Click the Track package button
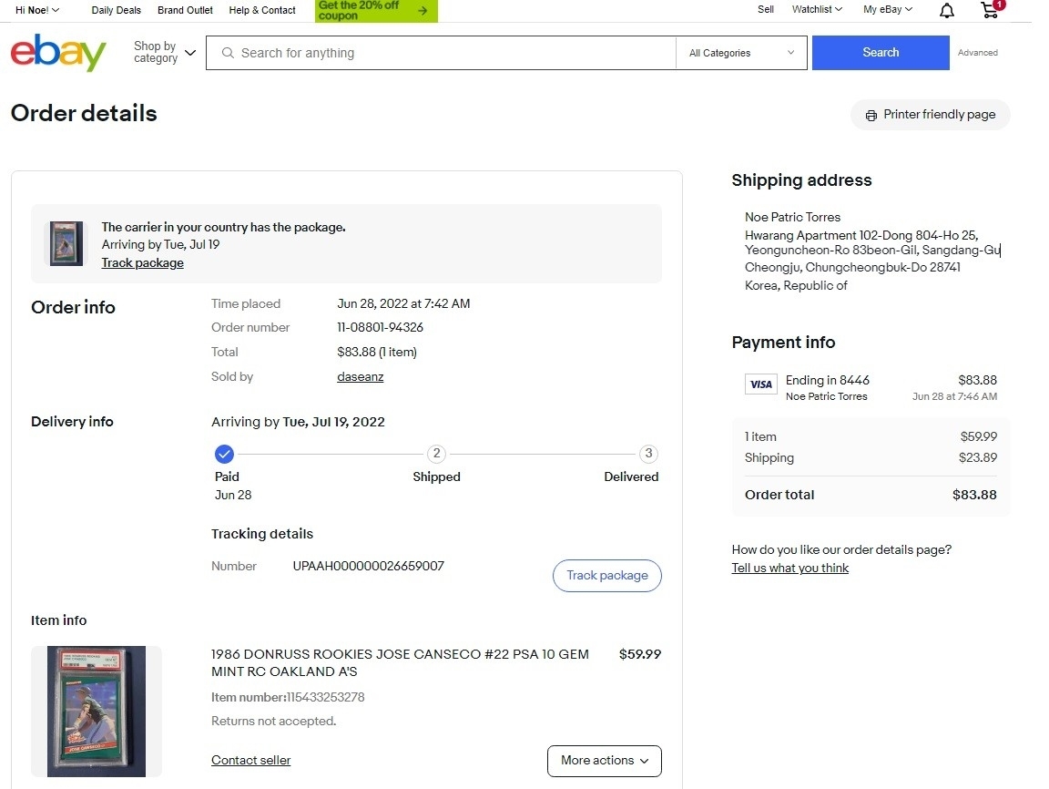Image resolution: width=1049 pixels, height=789 pixels. tap(606, 576)
